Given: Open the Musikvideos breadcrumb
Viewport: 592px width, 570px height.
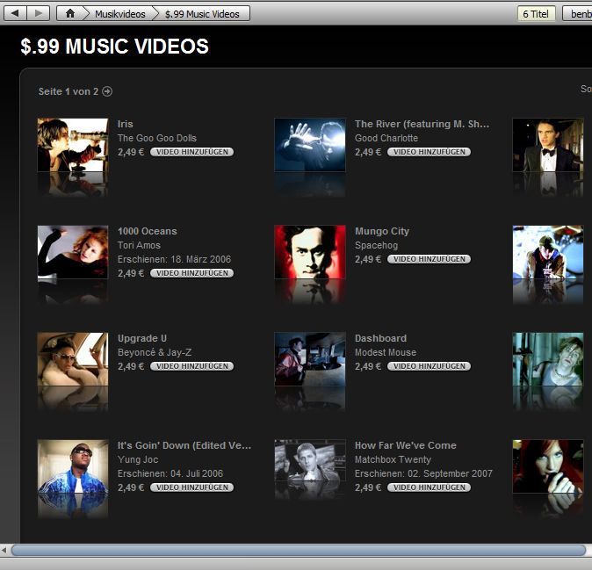Looking at the screenshot, I should 120,14.
